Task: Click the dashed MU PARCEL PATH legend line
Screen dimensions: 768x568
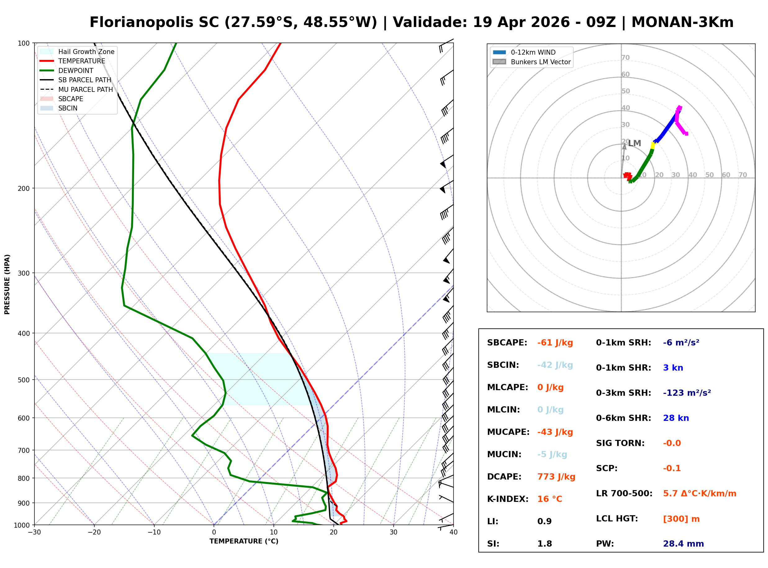Action: 47,89
